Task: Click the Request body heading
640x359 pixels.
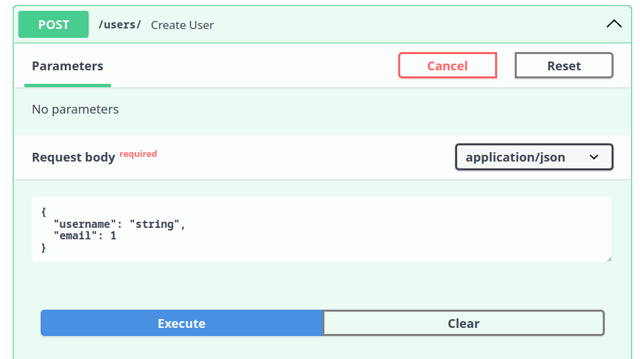Action: (73, 158)
